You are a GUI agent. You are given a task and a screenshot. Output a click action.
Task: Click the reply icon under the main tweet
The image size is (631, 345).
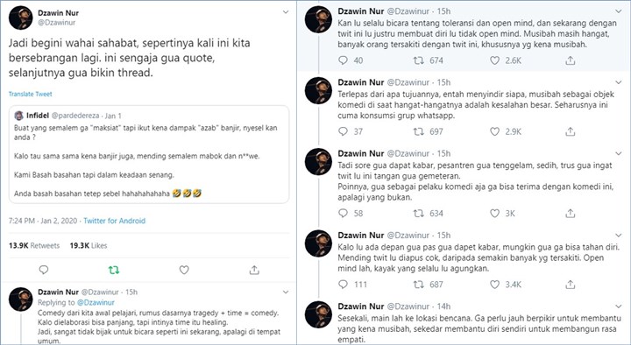[44, 270]
